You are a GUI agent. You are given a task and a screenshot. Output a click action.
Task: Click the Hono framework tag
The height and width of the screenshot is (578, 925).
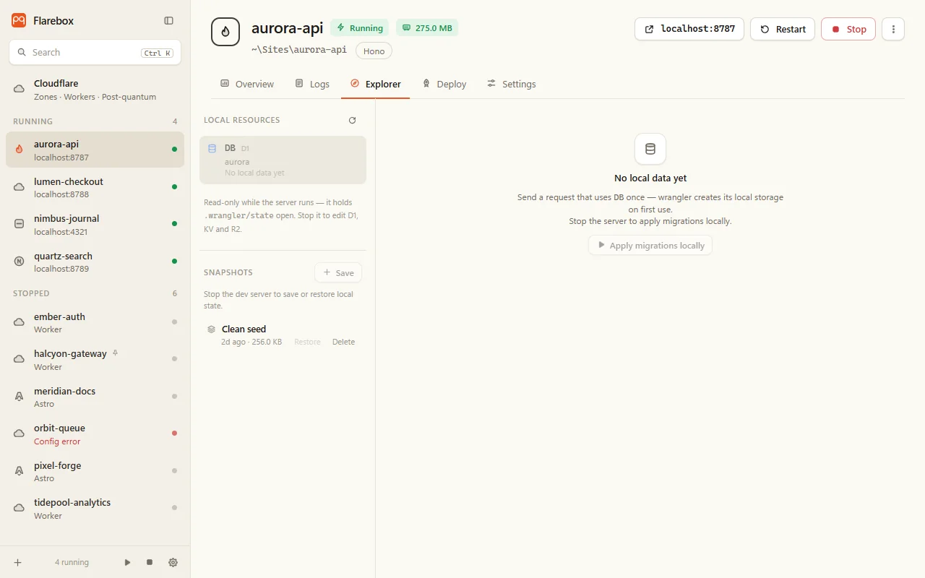(374, 51)
